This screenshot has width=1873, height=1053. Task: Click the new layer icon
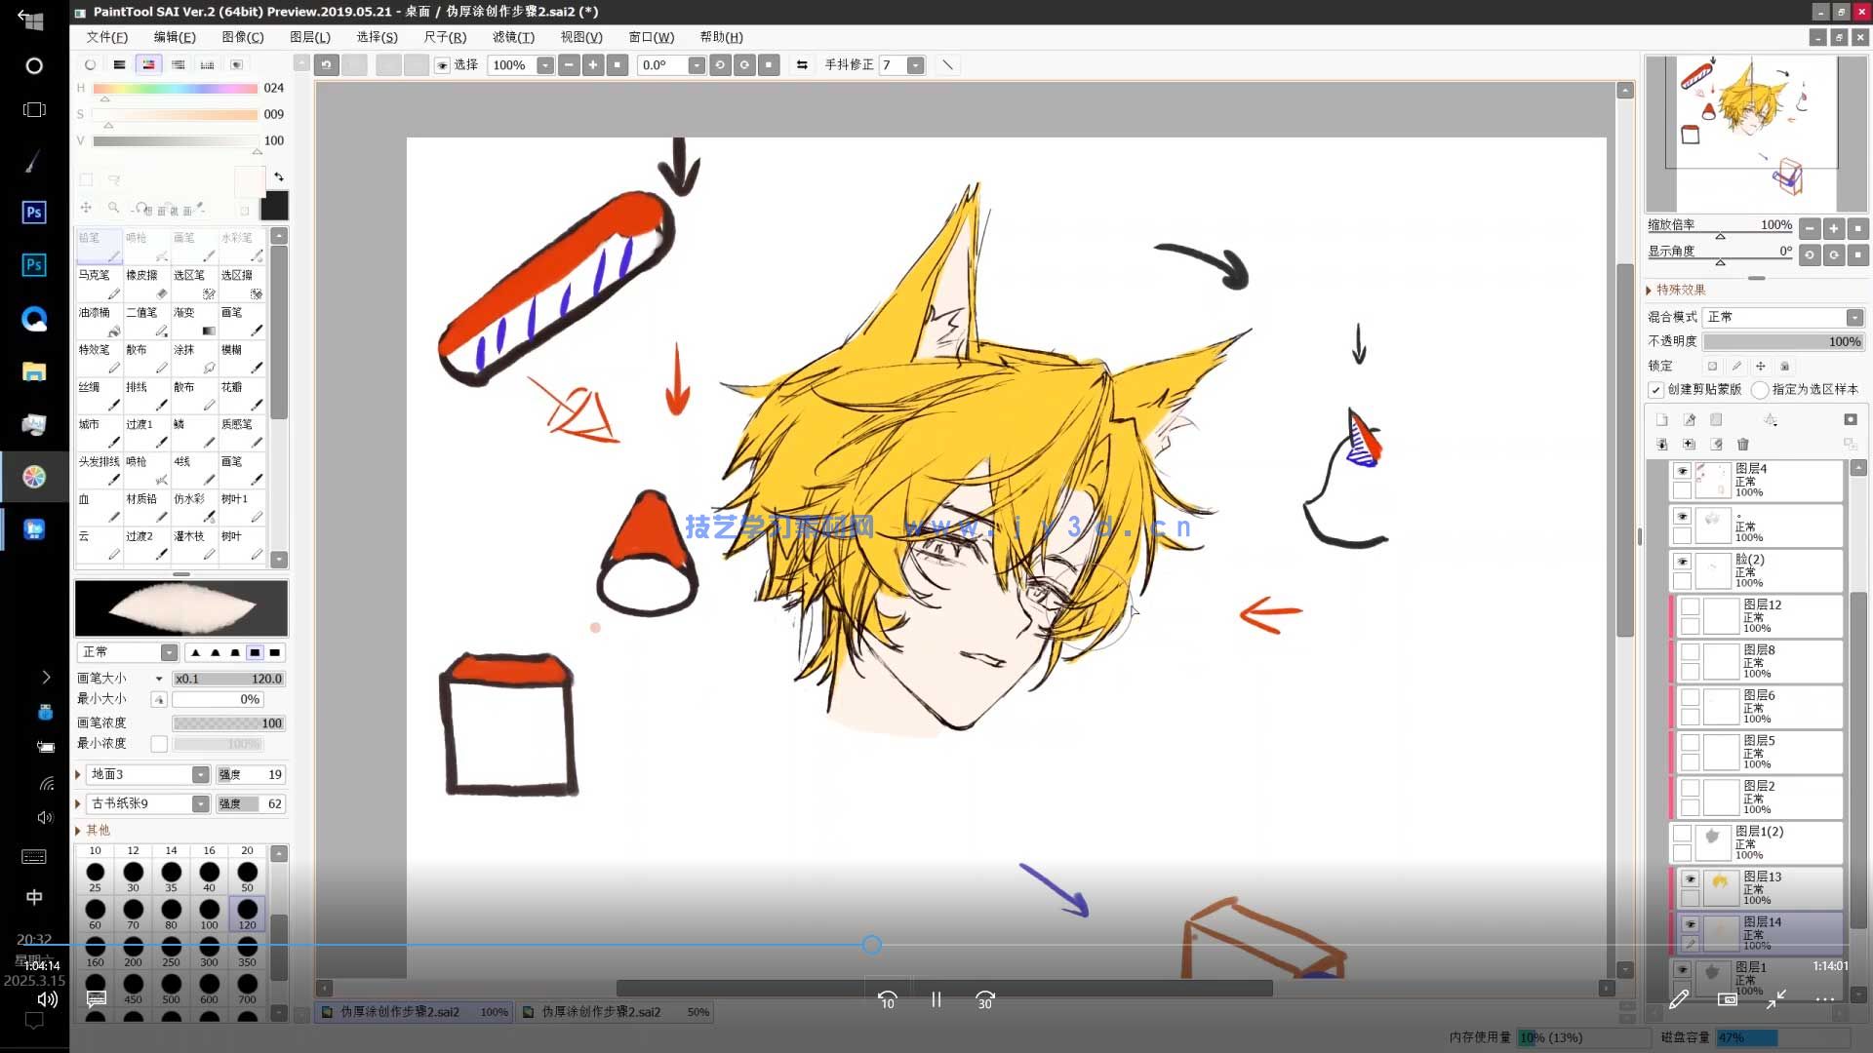(1662, 419)
